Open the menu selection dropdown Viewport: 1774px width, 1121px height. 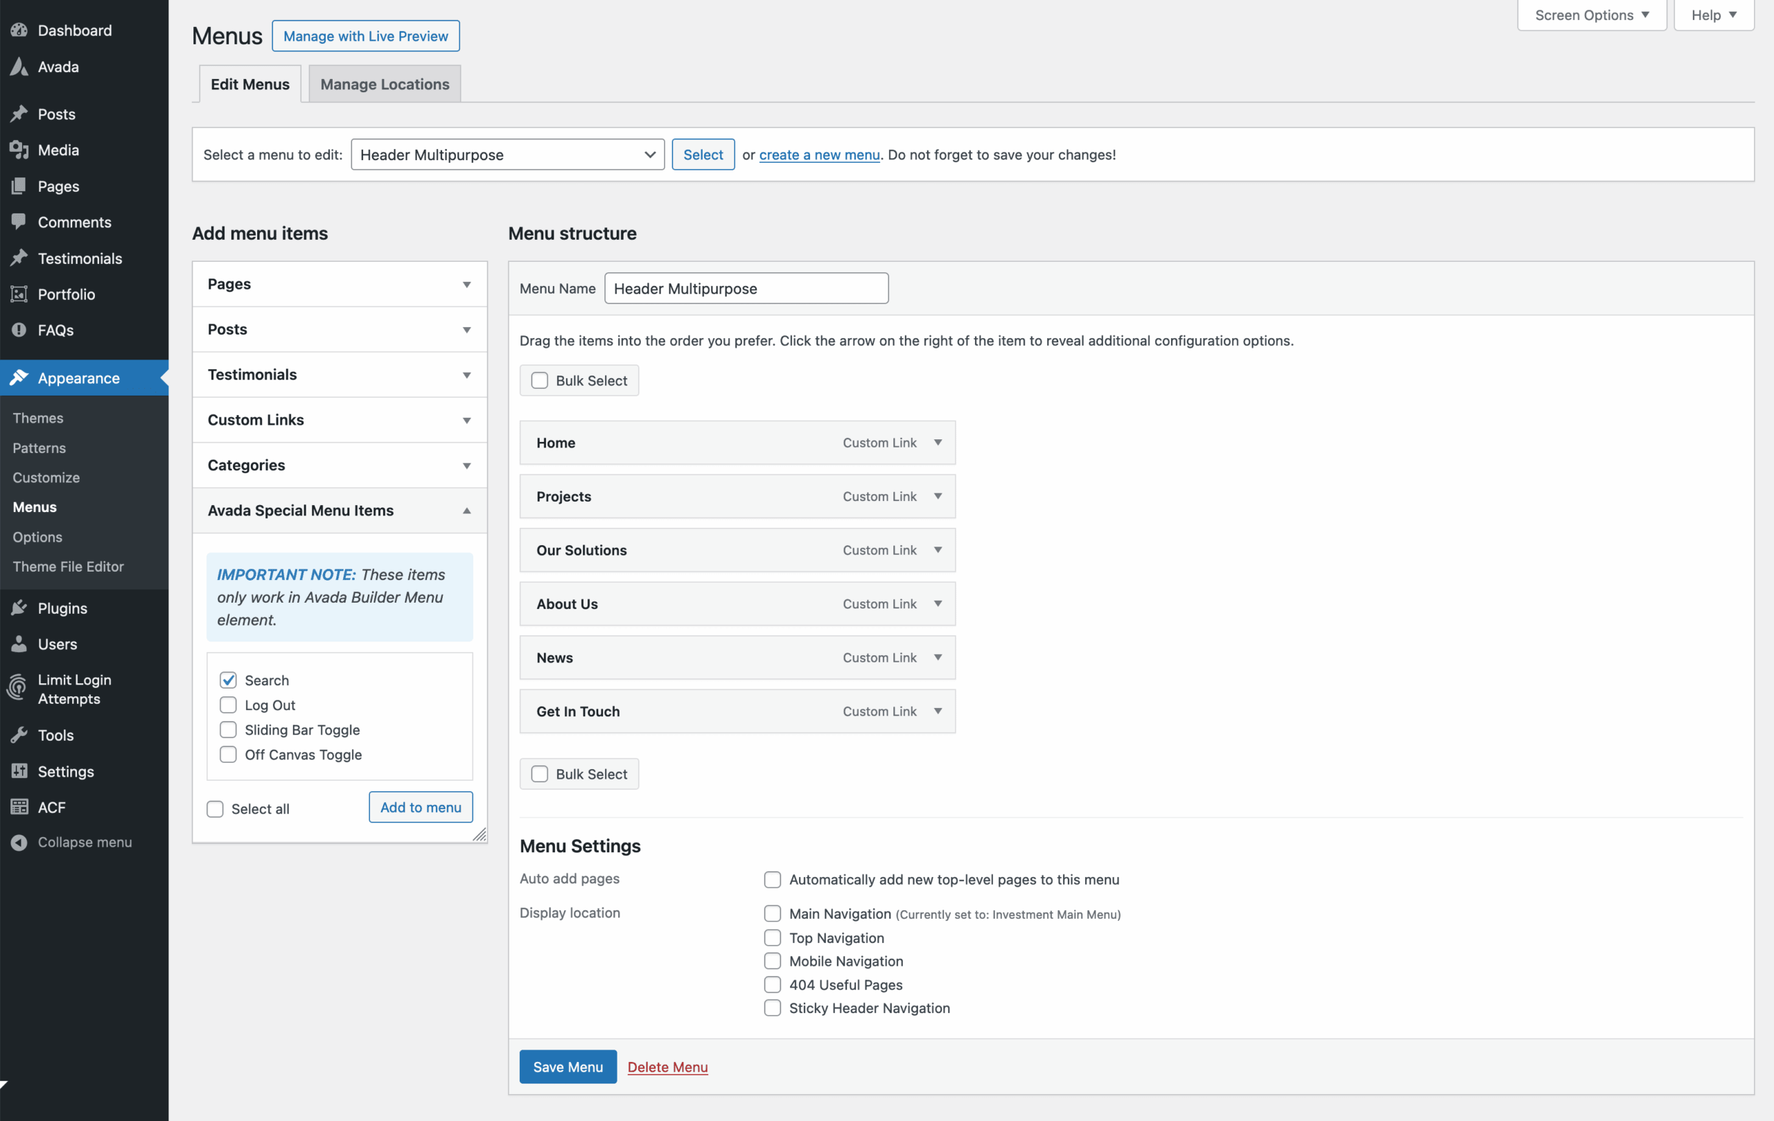(507, 155)
